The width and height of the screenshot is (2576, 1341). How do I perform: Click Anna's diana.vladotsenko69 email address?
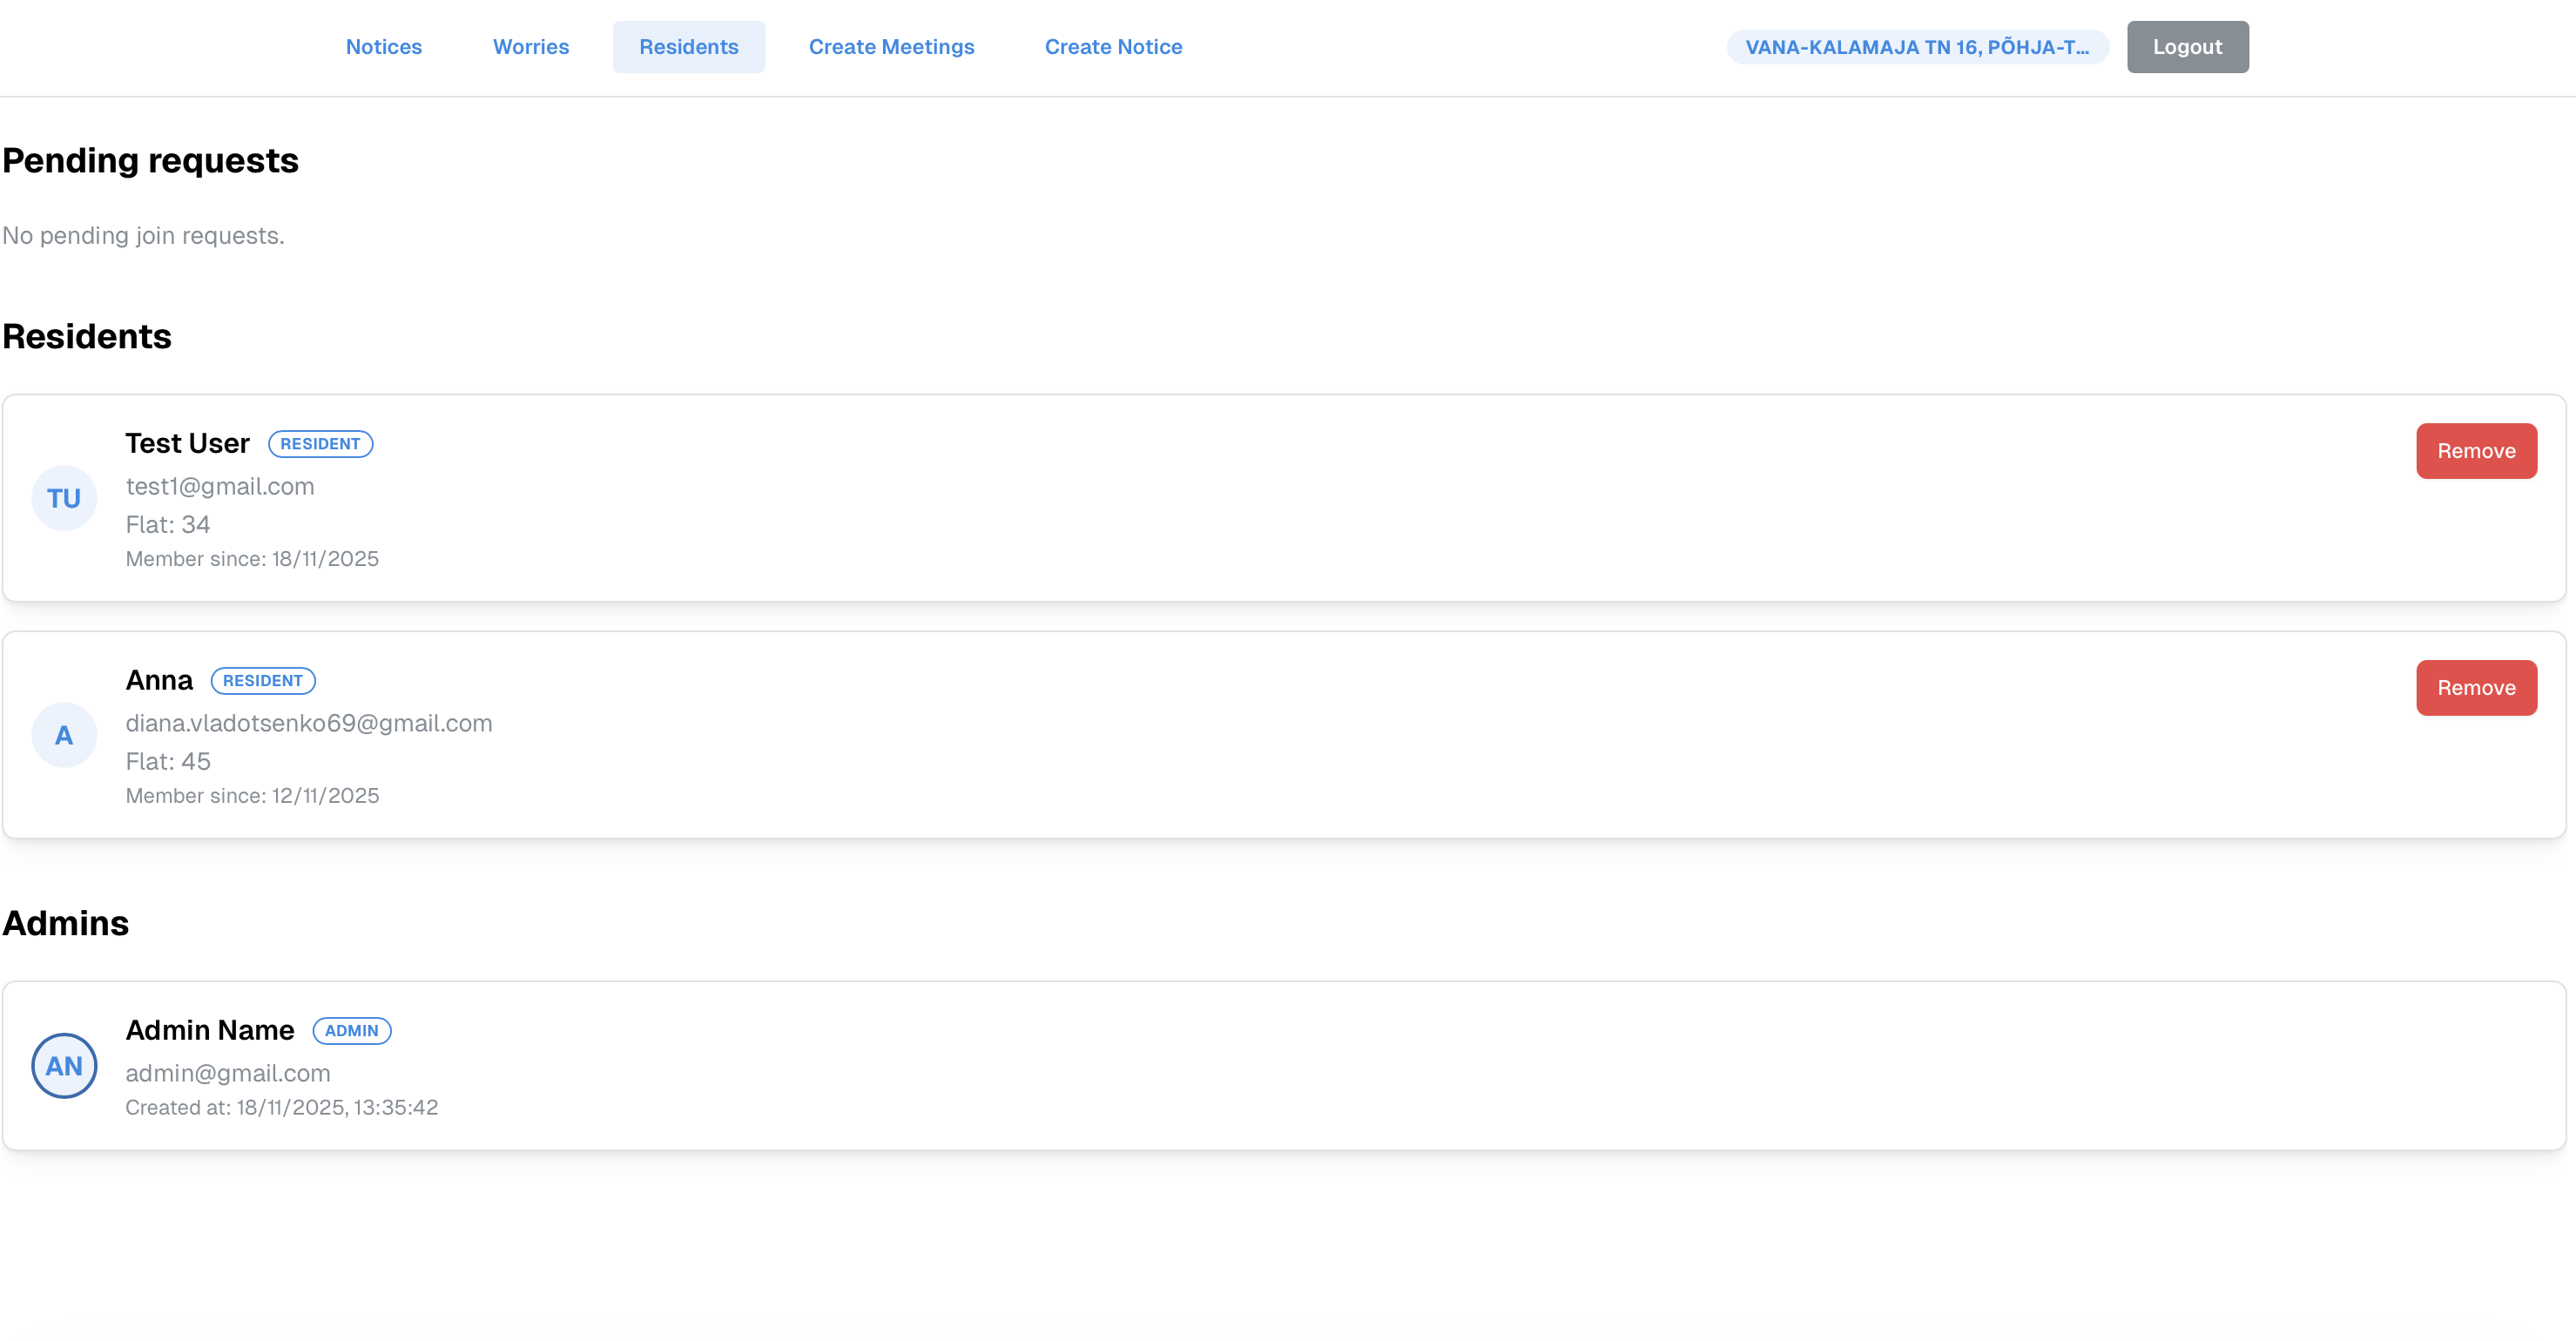[x=309, y=724]
